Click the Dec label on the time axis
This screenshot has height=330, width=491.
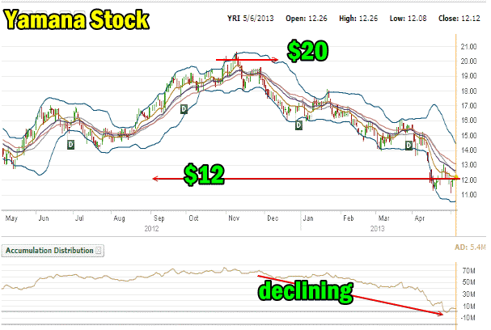coord(273,218)
